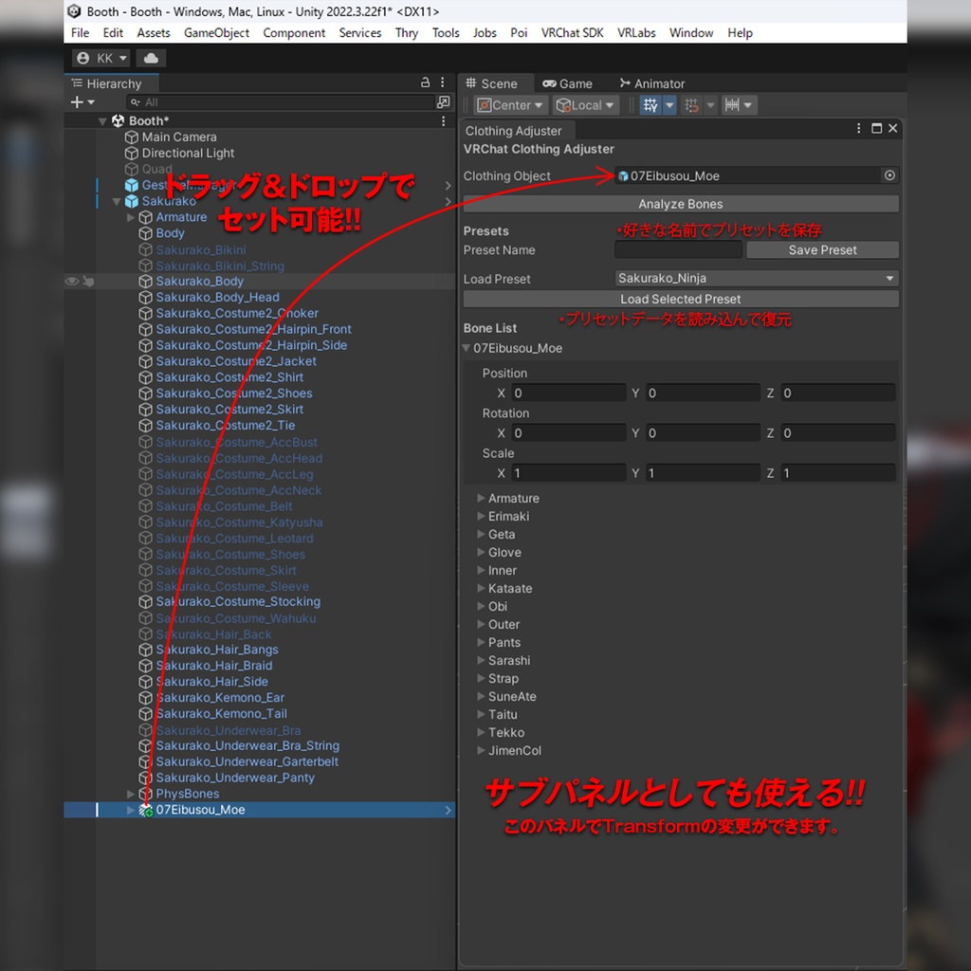Click the Clothing Adjuster panel kebab menu icon
The height and width of the screenshot is (971, 971).
(858, 128)
